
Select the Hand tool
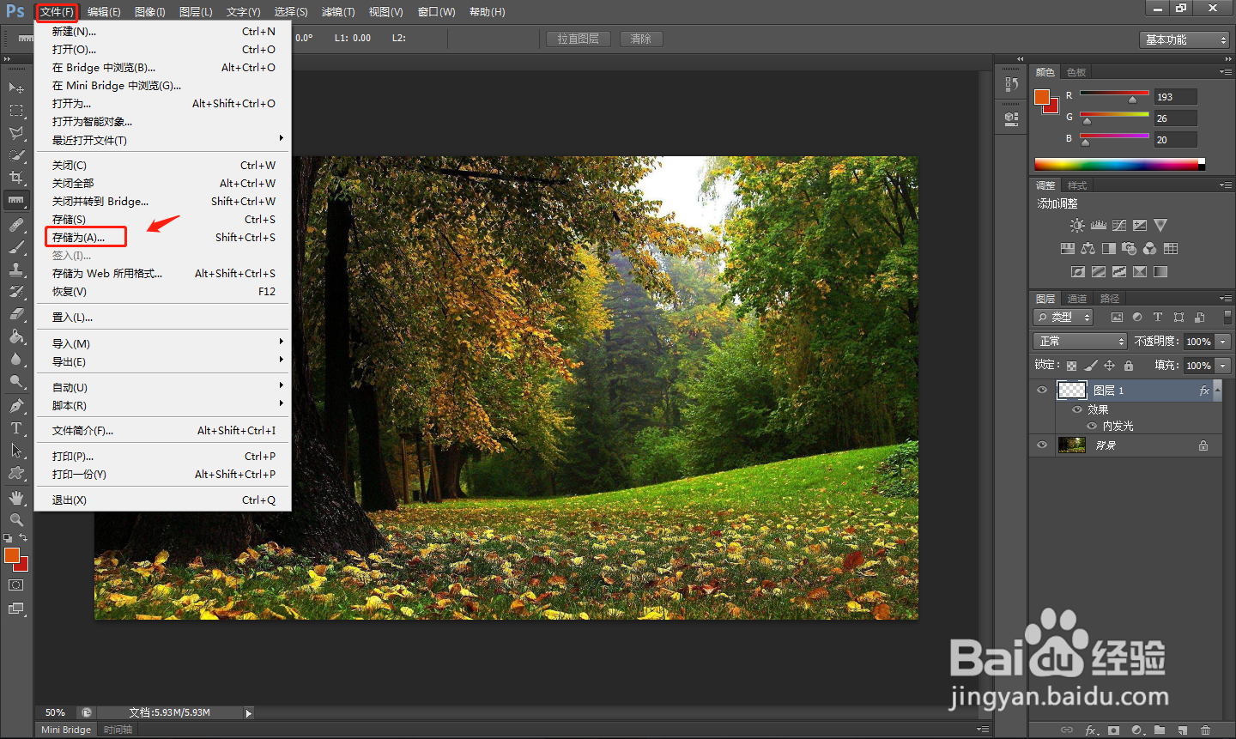pyautogui.click(x=15, y=498)
